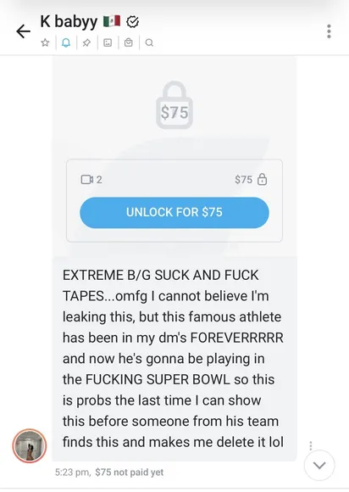349x492 pixels.
Task: Open the message's vertical dots menu
Action: tap(311, 446)
